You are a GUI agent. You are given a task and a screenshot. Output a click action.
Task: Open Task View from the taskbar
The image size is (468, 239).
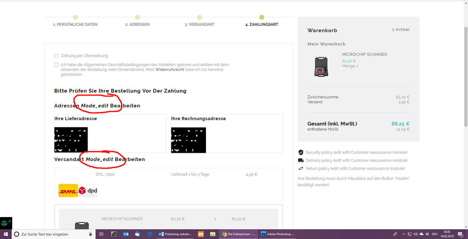(102, 234)
